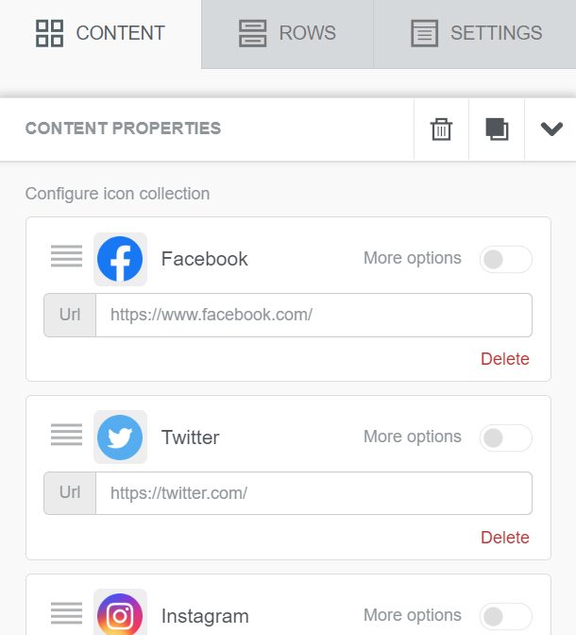Click the Instagram logo icon
Screen dimensions: 576x635
click(x=120, y=615)
